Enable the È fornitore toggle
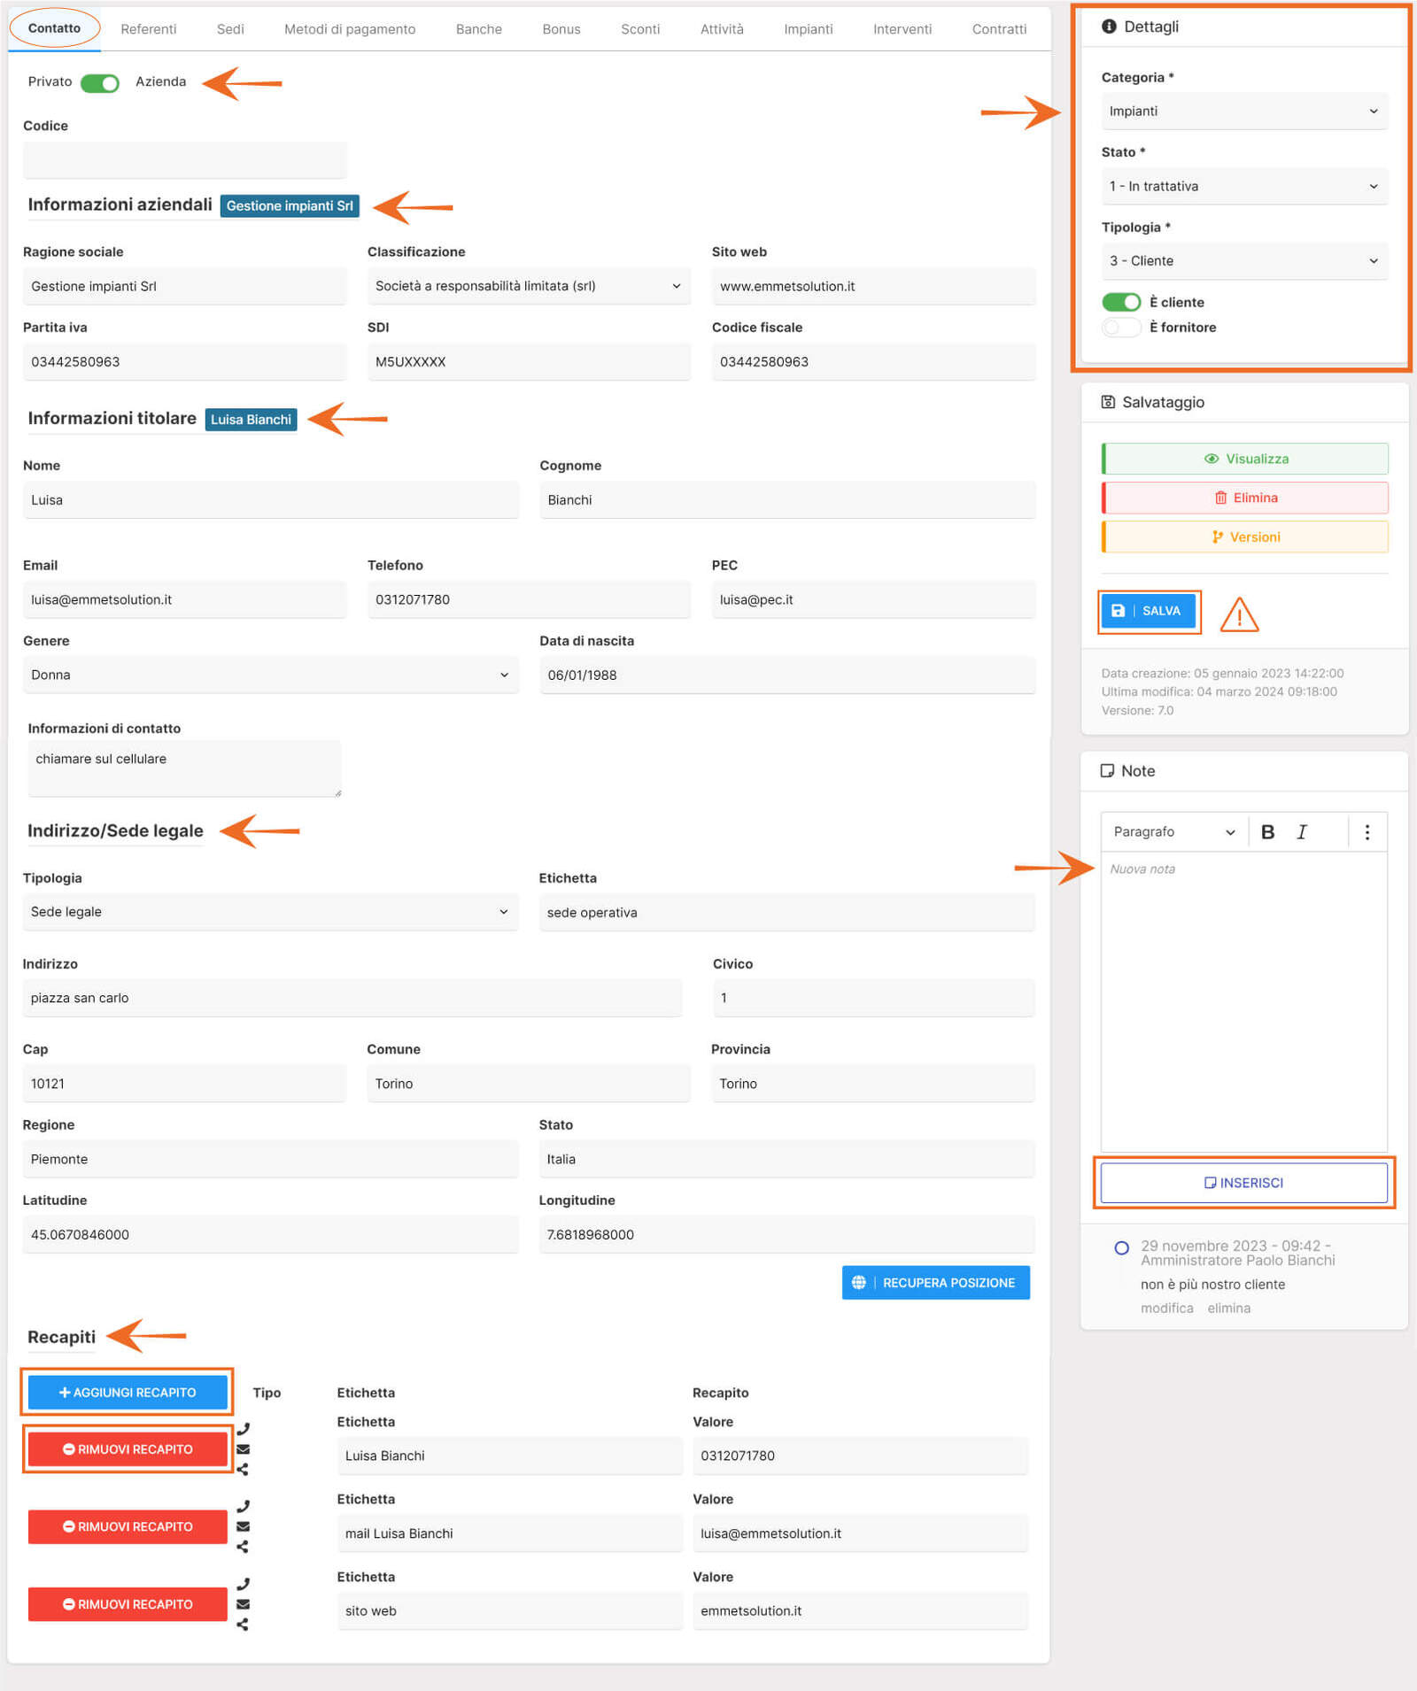This screenshot has height=1691, width=1417. click(x=1121, y=328)
